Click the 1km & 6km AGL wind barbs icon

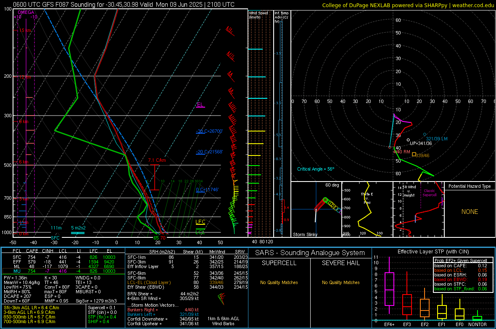coord(222,299)
